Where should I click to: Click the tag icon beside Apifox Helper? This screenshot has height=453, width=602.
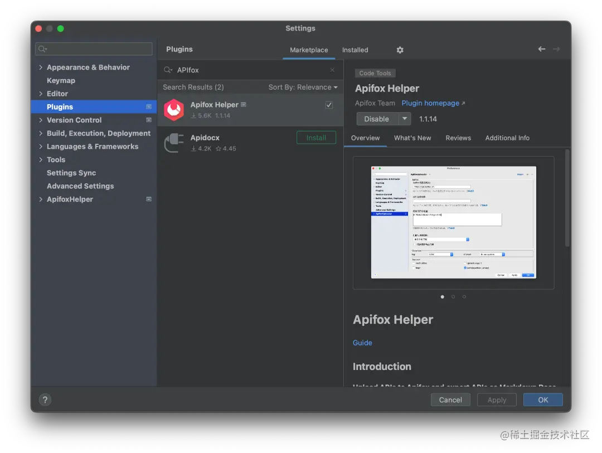pyautogui.click(x=244, y=104)
